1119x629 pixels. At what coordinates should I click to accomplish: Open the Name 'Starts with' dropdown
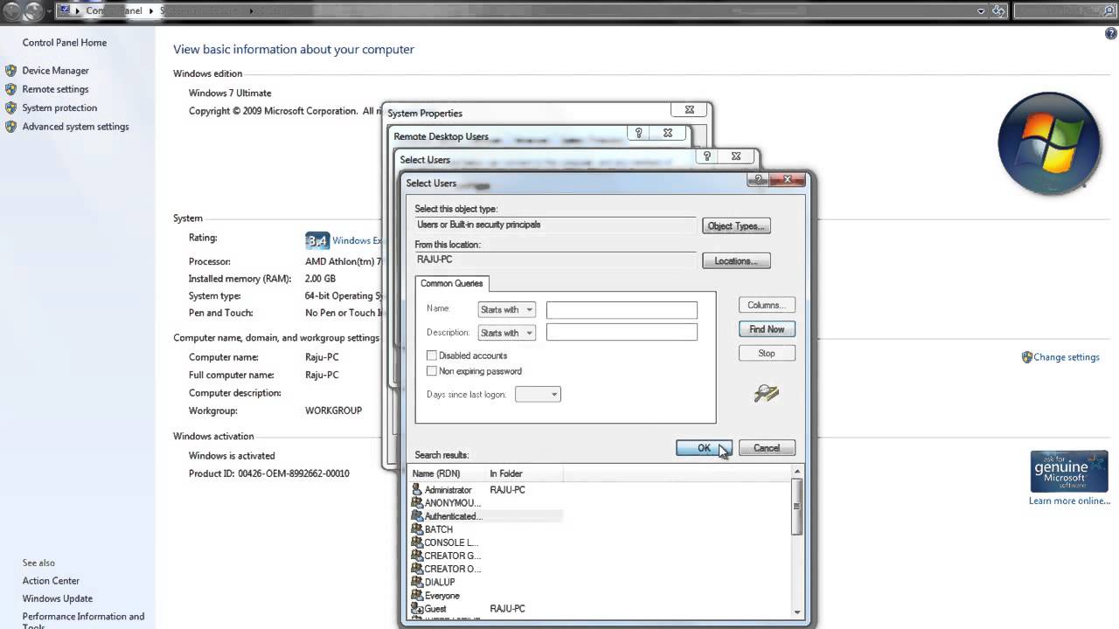tap(506, 310)
